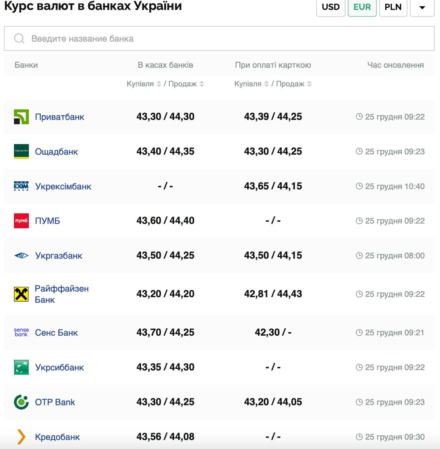Sort by cash desk Купівля rate
Image resolution: width=440 pixels, height=449 pixels.
coord(158,84)
